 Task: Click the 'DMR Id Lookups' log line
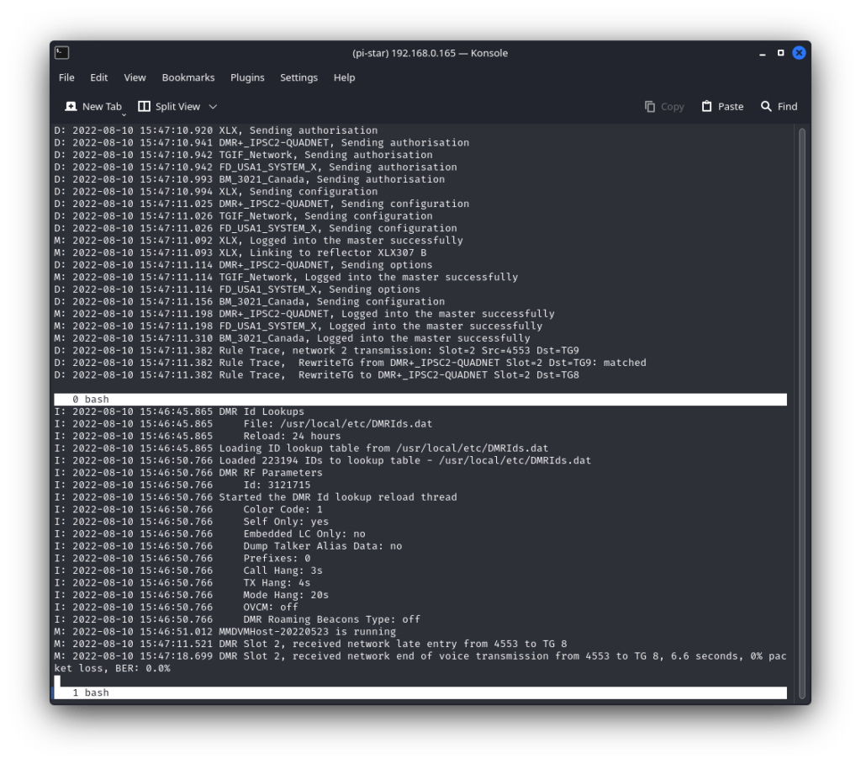pyautogui.click(x=179, y=411)
